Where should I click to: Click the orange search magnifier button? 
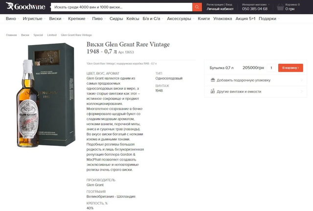(197, 7)
